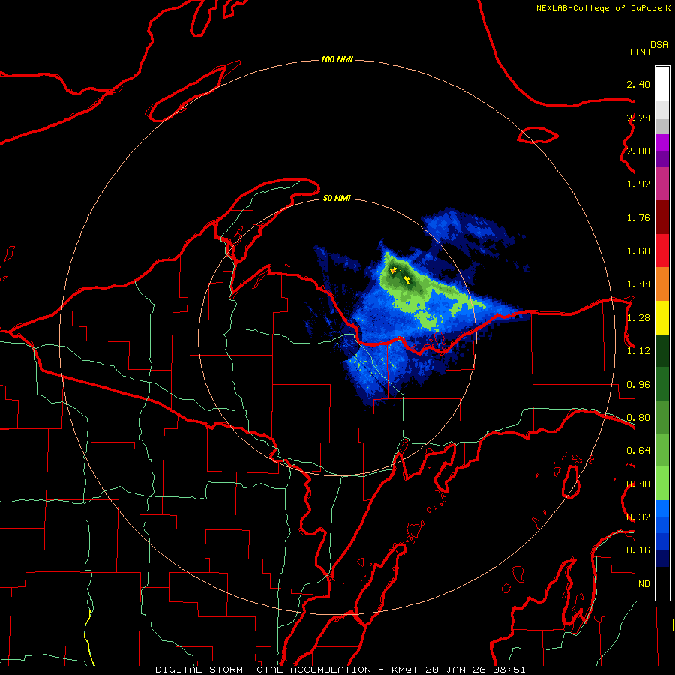
Task: Click the 1.76 legend value
Action: pos(638,217)
